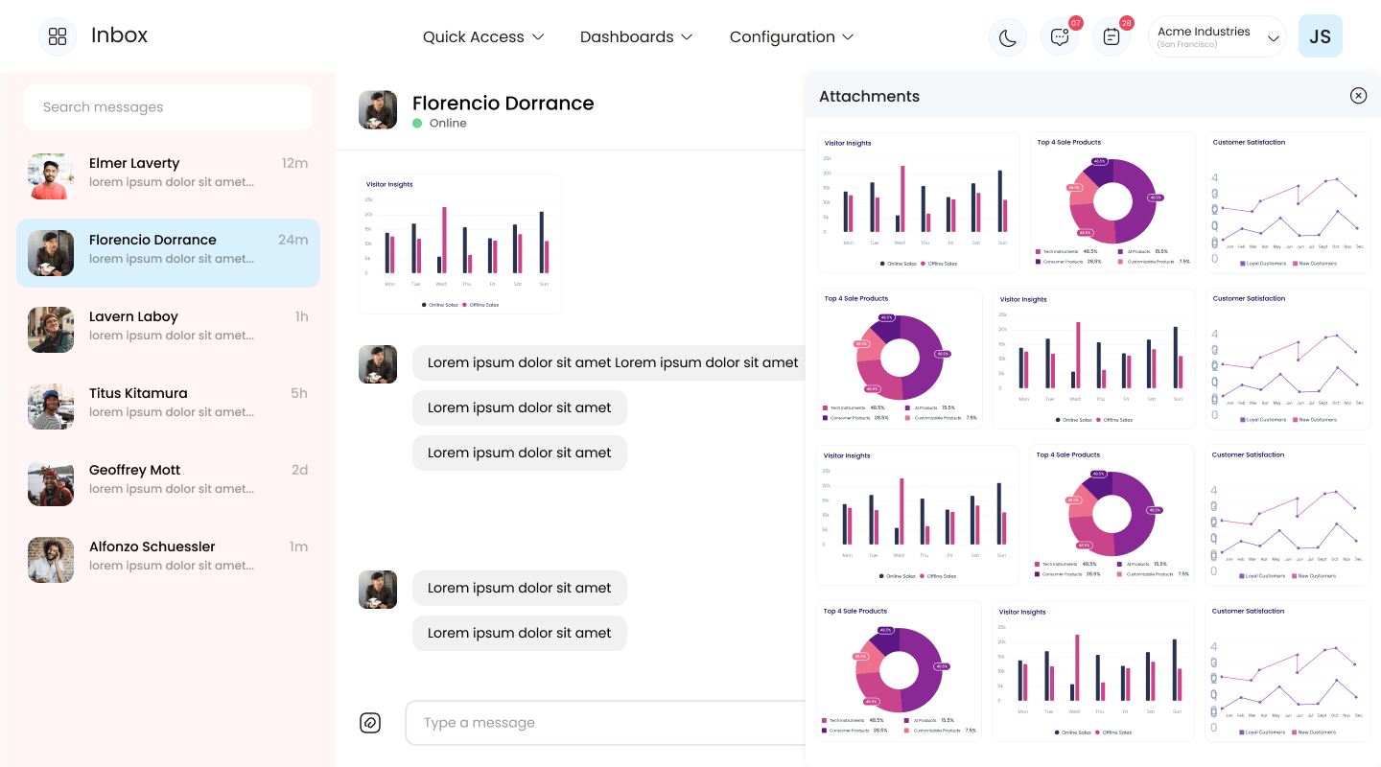Click the Online status label

pos(448,123)
